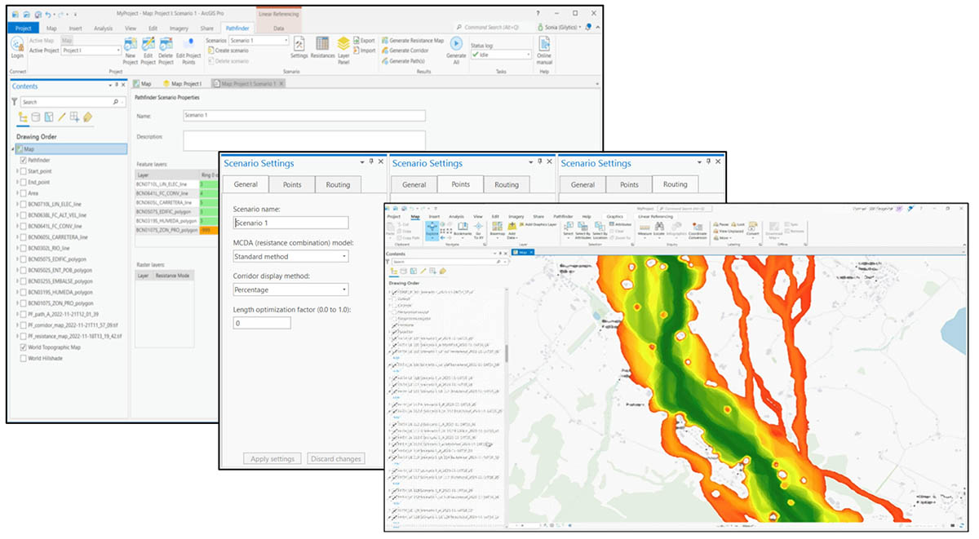
Task: Open the Corridor display method dropdown
Action: [x=344, y=288]
